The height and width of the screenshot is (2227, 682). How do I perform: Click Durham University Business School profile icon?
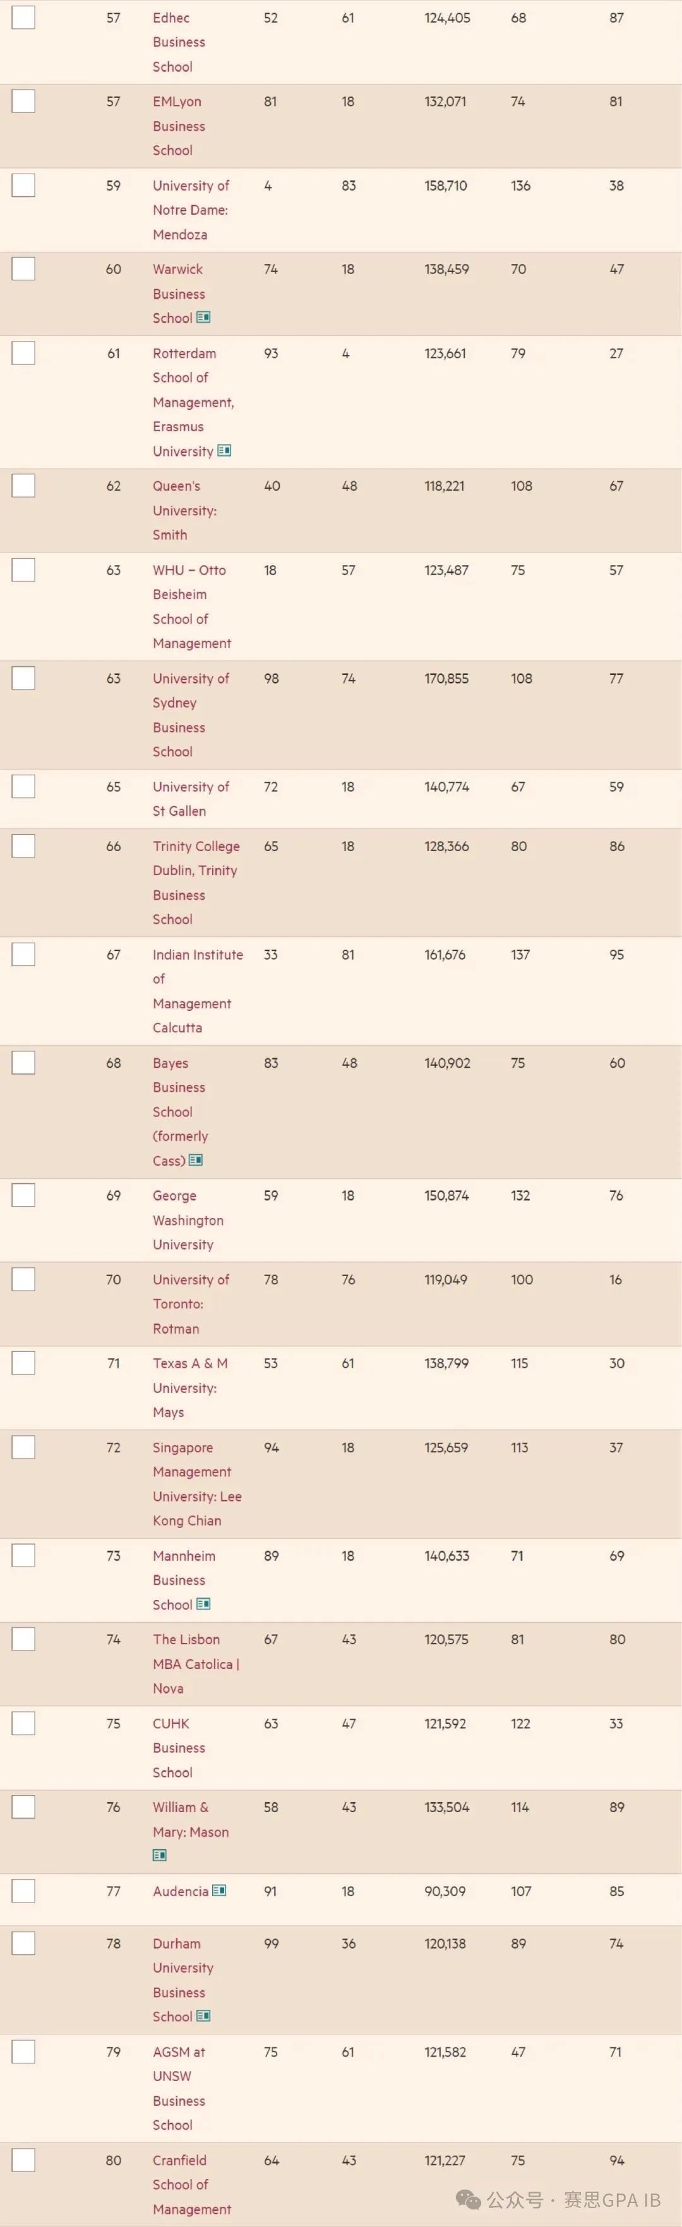click(203, 2015)
